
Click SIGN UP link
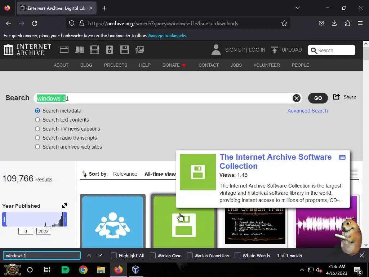pos(235,50)
